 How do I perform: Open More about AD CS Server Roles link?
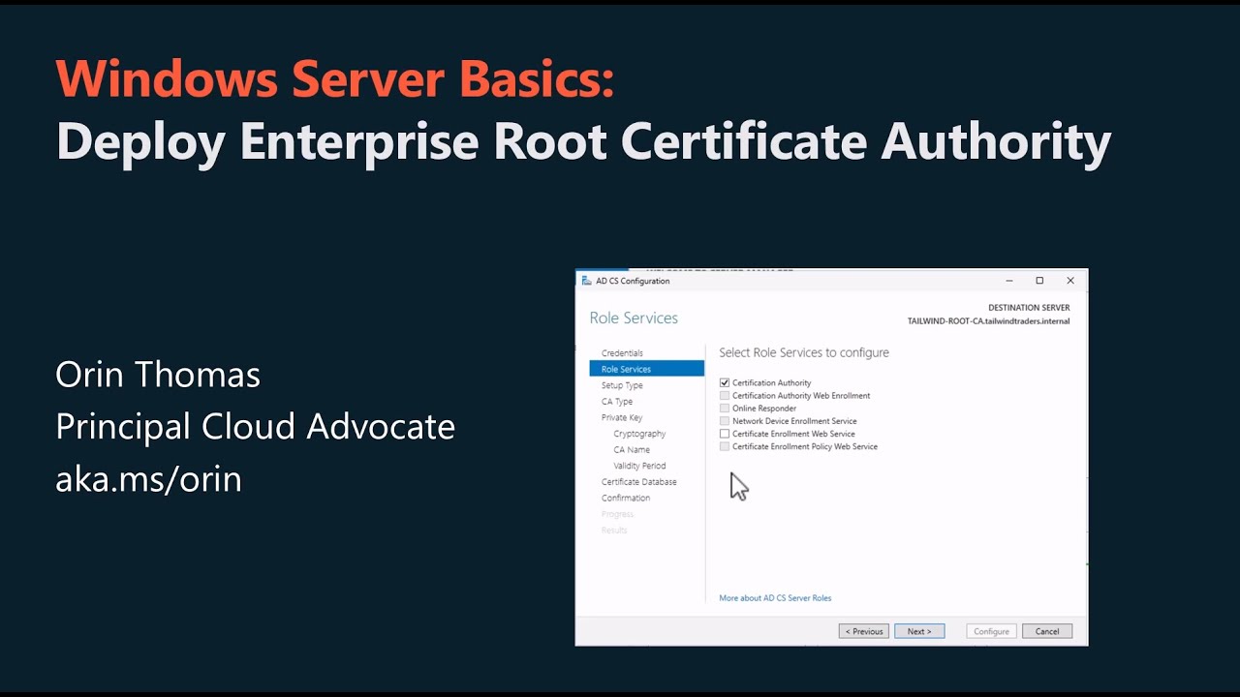(775, 598)
